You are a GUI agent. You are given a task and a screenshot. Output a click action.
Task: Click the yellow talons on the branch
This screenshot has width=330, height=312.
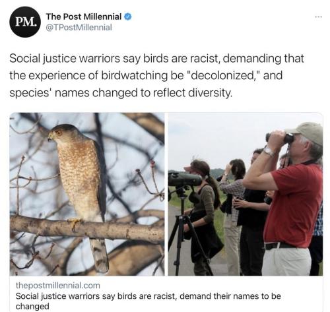(x=75, y=224)
